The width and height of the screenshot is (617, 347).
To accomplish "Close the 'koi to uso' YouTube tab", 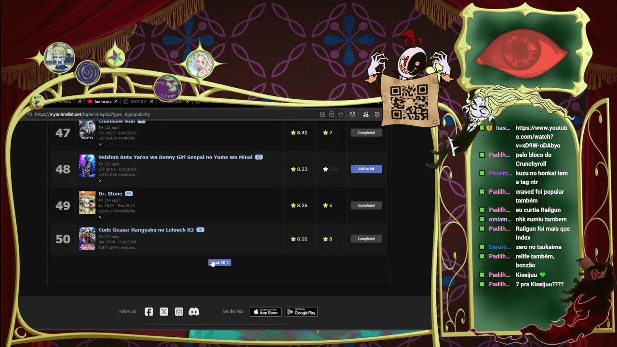I will (x=116, y=101).
